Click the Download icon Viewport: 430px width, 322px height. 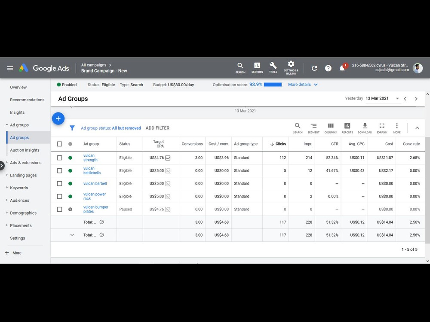click(365, 128)
